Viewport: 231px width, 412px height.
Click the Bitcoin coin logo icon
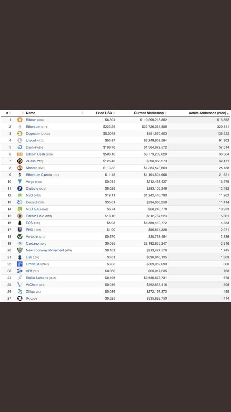click(x=20, y=120)
